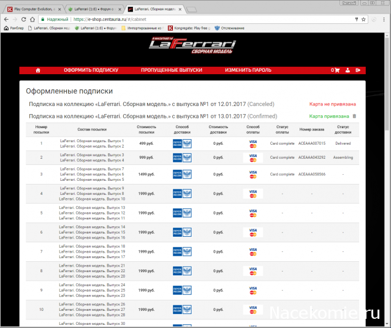Screen dimensions: 391x328
Task: Click 'Карта привязана' status text
Action: [329, 116]
